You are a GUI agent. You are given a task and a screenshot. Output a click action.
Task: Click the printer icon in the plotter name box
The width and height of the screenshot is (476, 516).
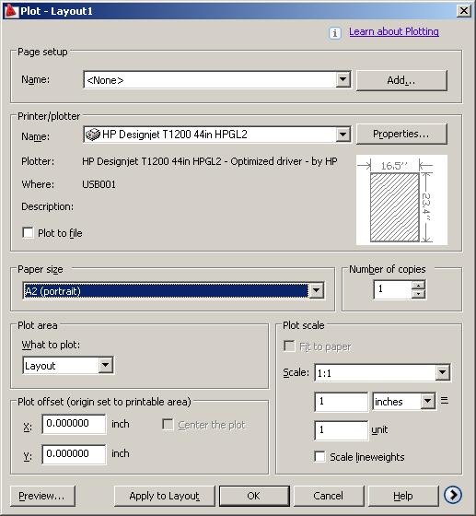click(x=93, y=135)
